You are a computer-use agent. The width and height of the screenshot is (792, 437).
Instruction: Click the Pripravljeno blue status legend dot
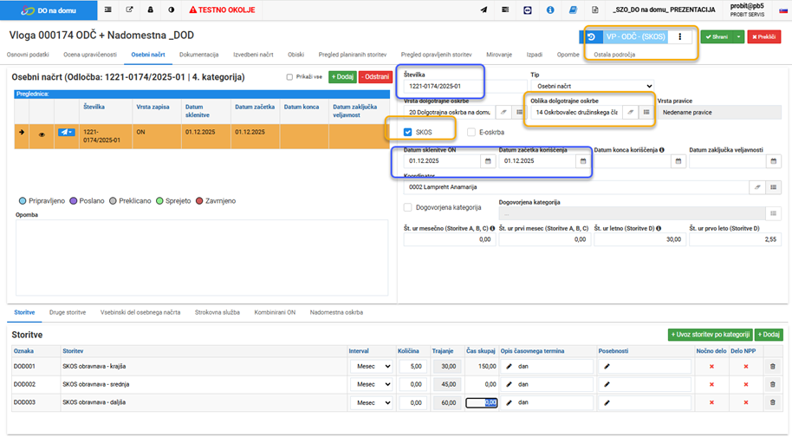[23, 201]
